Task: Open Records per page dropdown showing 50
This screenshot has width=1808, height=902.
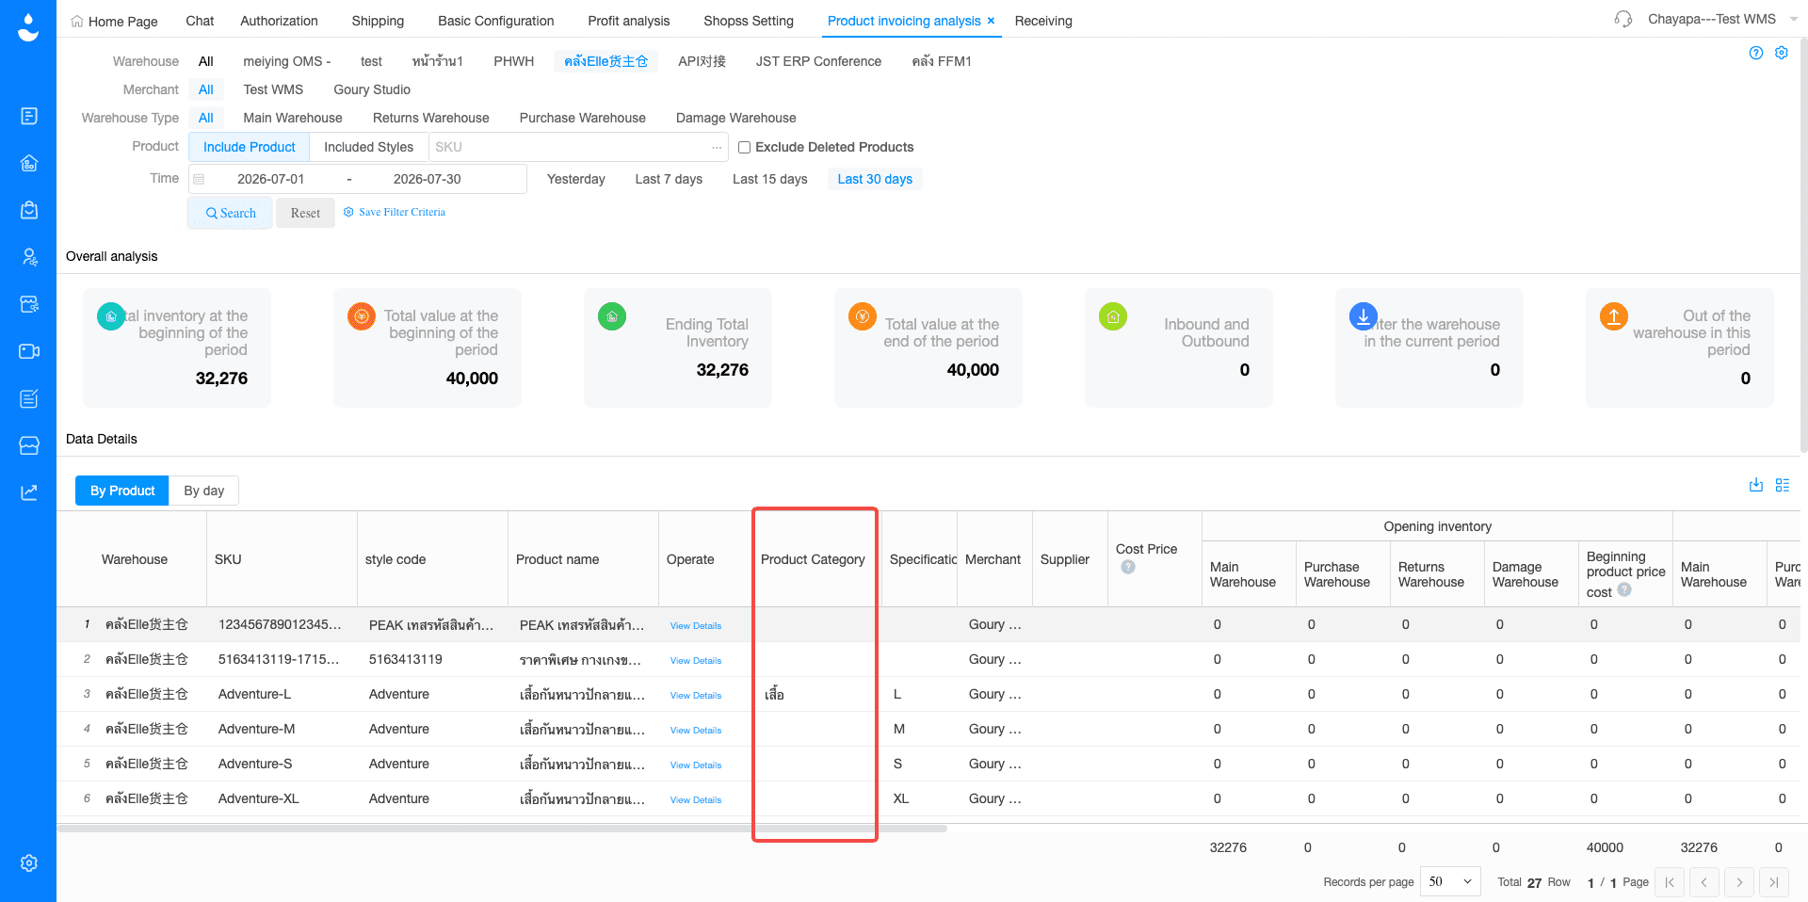Action: 1450,881
